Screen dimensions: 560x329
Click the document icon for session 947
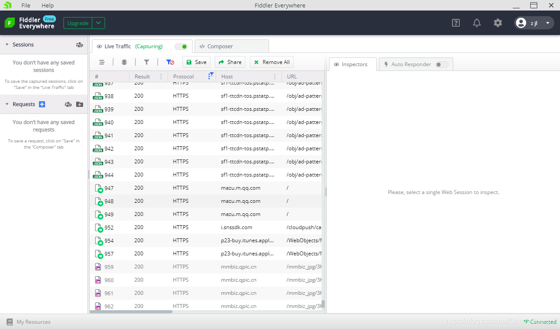click(x=99, y=188)
